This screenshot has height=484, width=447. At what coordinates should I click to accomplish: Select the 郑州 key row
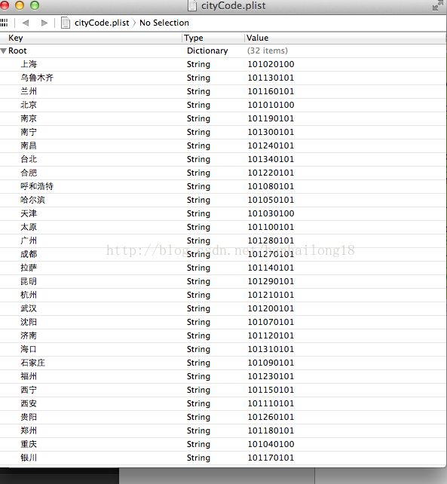click(29, 431)
